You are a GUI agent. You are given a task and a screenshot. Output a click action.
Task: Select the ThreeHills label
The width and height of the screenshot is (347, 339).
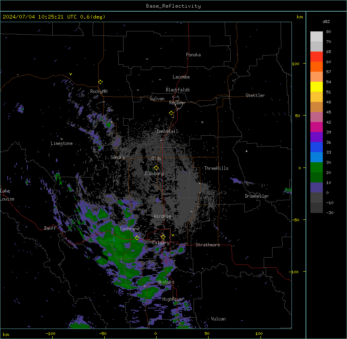(x=216, y=168)
